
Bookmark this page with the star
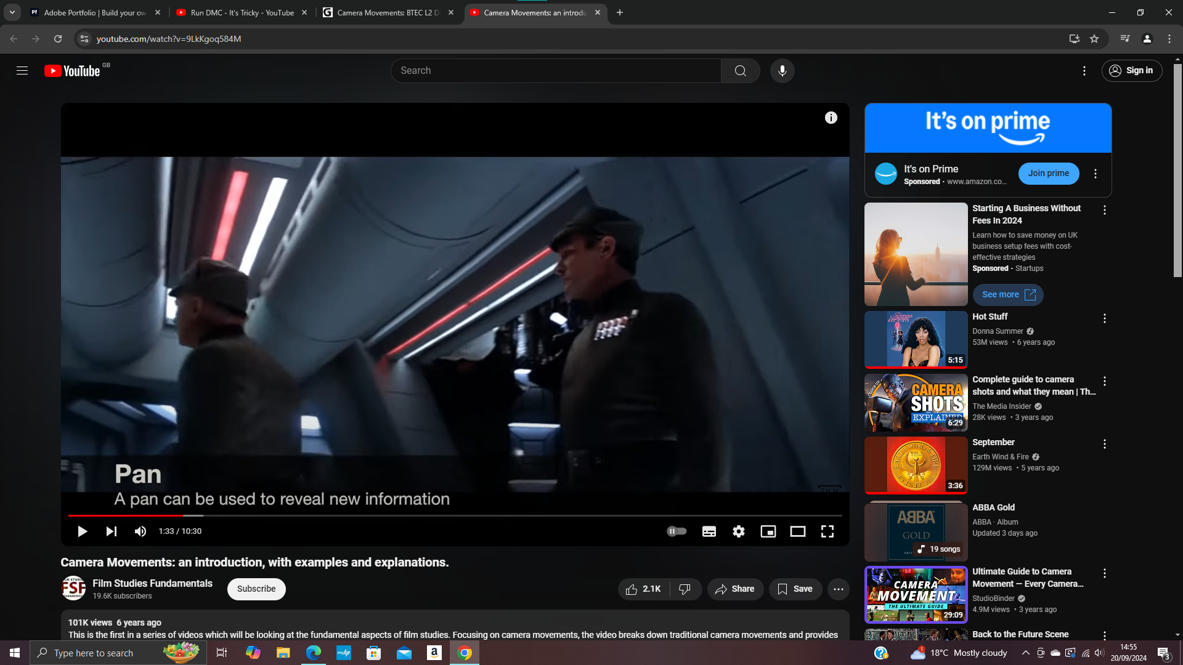point(1094,39)
